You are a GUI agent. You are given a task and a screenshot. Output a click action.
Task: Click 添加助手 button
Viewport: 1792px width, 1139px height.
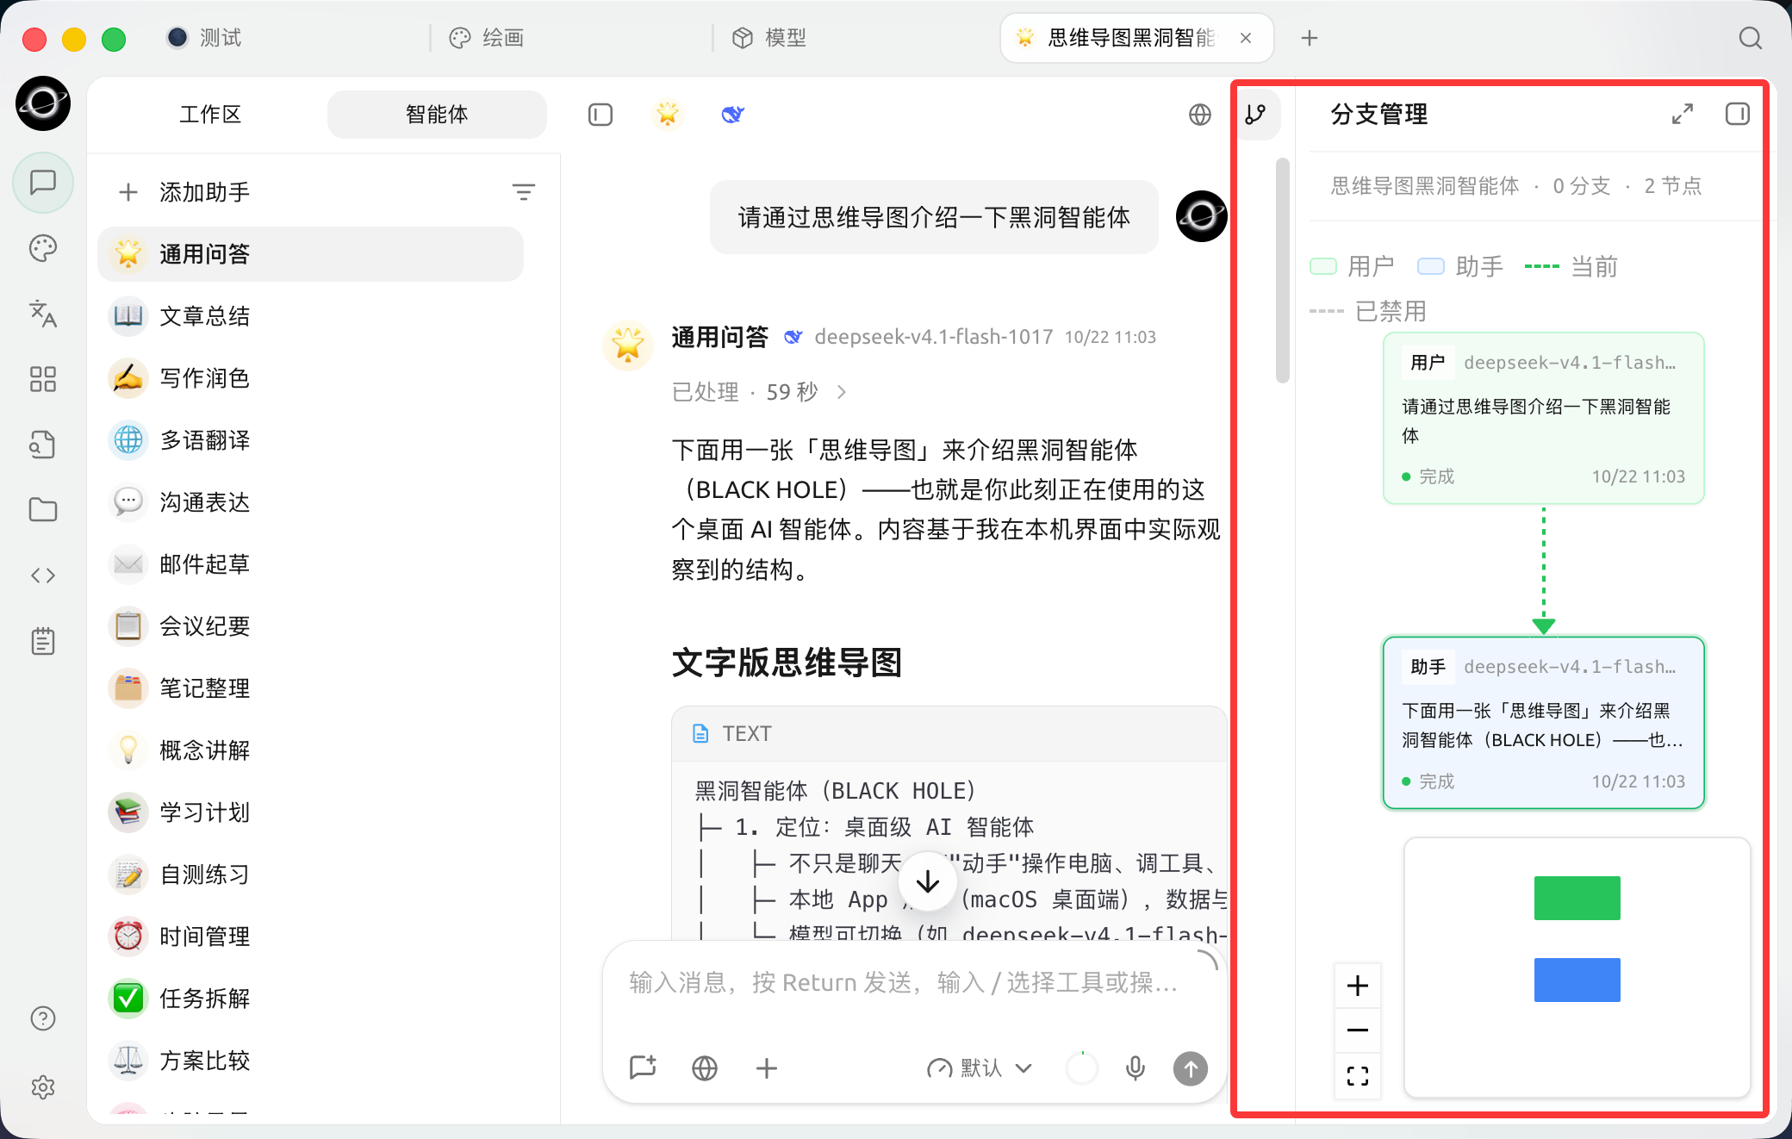pyautogui.click(x=184, y=192)
